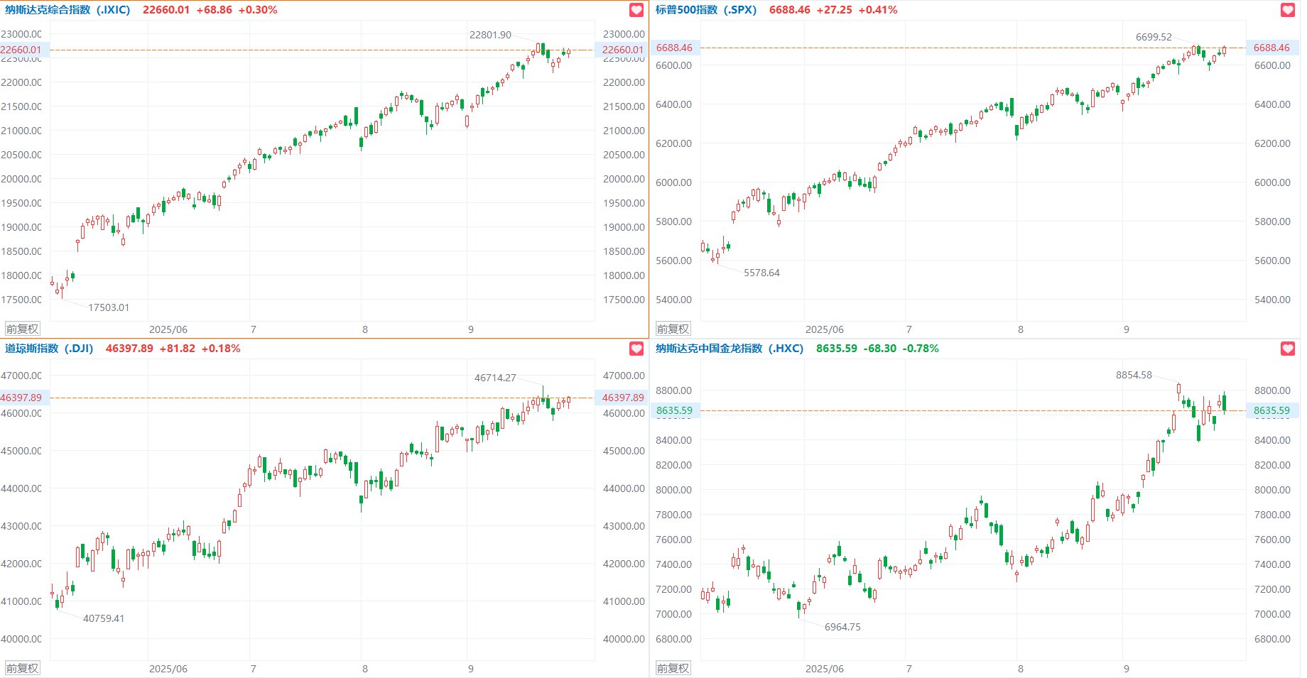
Task: Click the 17503.01 low marker label
Action: tap(109, 307)
